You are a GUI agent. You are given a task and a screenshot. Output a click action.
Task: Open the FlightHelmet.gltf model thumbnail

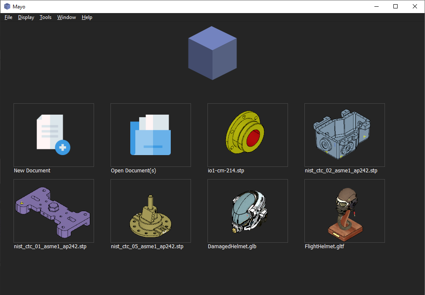(x=345, y=211)
